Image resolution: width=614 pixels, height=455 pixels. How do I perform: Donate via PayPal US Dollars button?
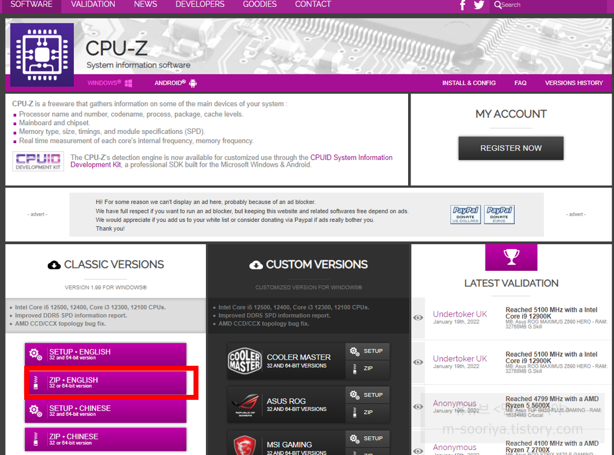(466, 214)
